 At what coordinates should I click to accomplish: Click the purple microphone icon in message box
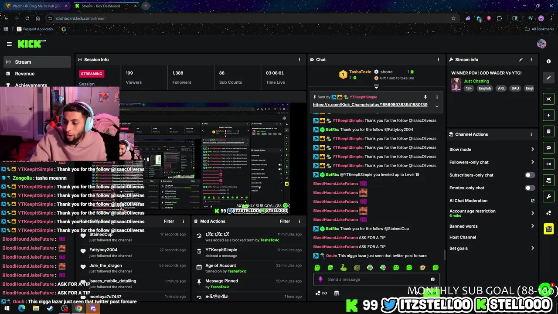point(320,280)
